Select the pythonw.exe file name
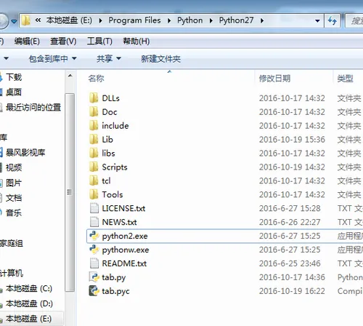This screenshot has width=363, height=326. pos(126,250)
